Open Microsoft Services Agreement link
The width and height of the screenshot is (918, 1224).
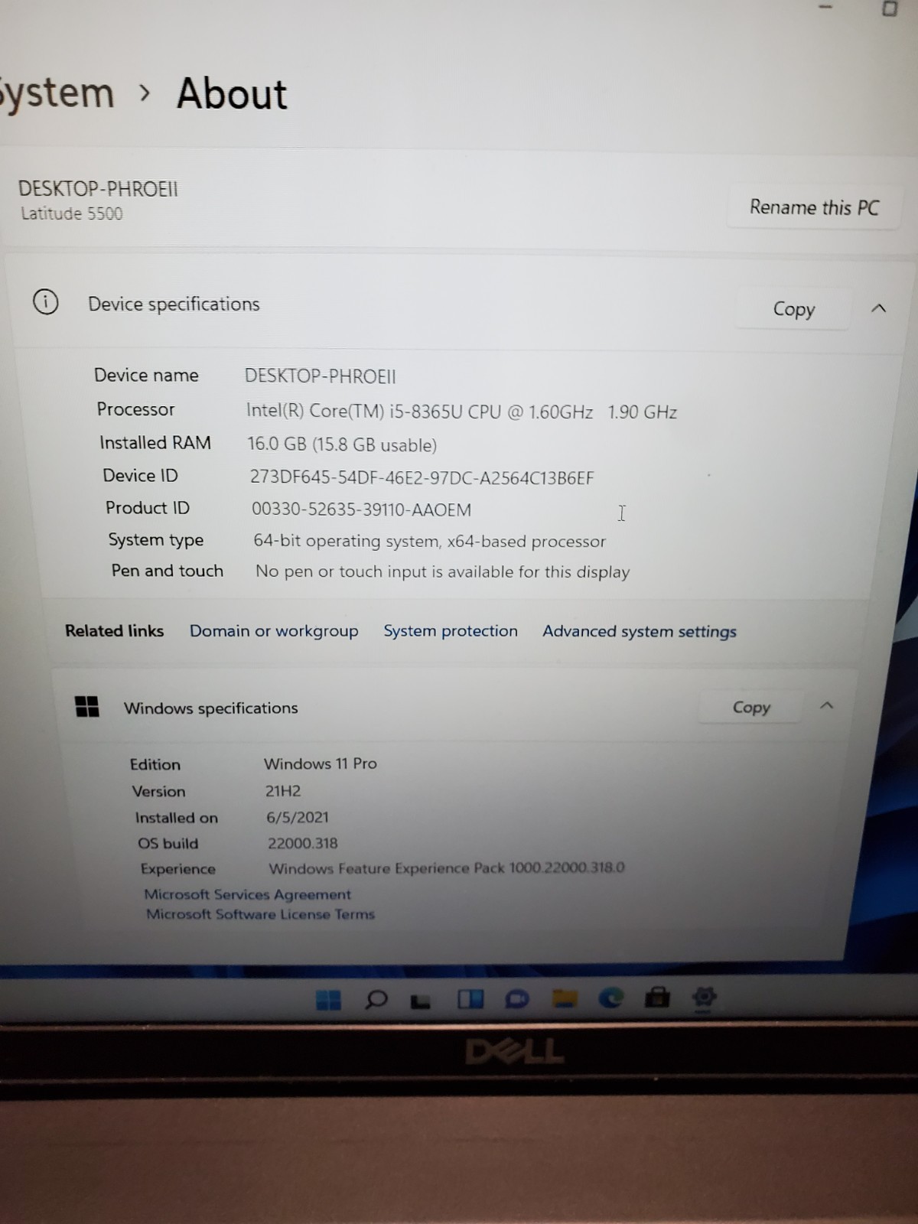[248, 894]
